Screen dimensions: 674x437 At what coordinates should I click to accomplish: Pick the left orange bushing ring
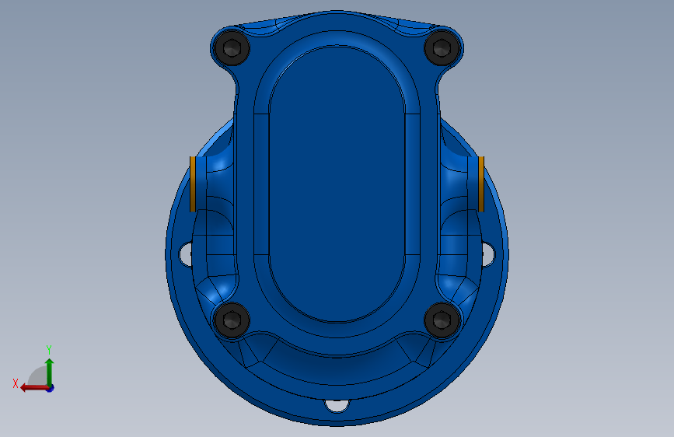click(193, 184)
